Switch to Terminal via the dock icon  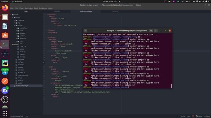pos(5,44)
